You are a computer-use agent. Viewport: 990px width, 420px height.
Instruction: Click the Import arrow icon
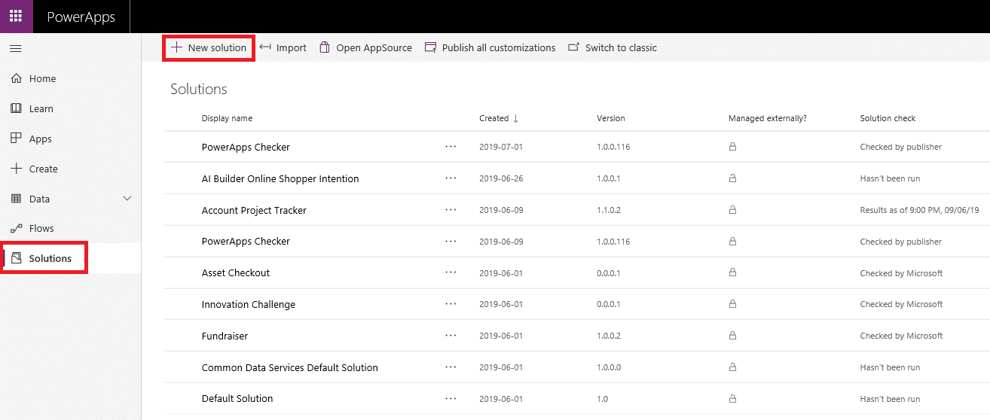pyautogui.click(x=265, y=47)
